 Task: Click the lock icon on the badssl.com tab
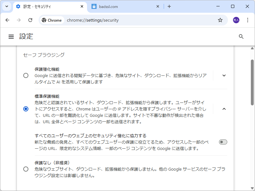coord(94,6)
